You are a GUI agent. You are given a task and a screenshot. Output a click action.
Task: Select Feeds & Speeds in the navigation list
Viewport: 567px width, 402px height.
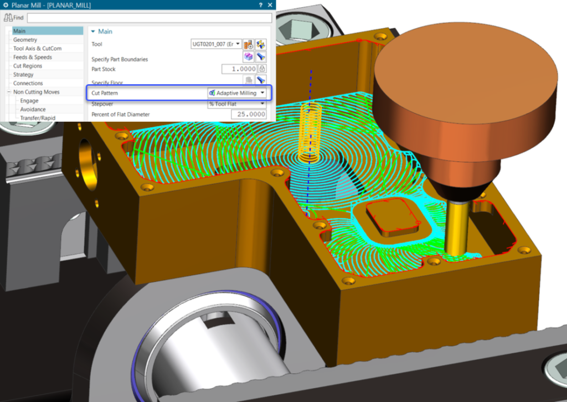(32, 56)
